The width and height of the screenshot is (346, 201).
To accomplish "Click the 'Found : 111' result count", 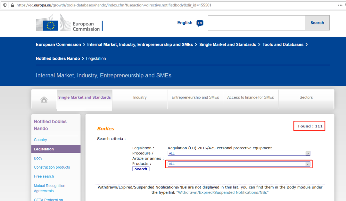I will click(310, 126).
